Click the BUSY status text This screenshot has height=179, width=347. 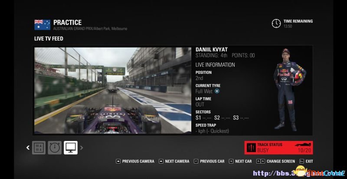point(263,150)
